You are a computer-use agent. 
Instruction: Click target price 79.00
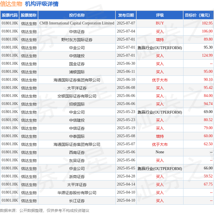208,128
